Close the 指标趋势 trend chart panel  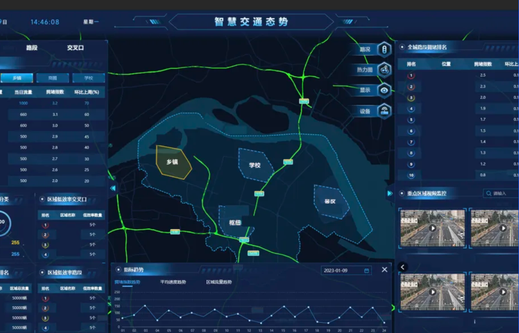(385, 270)
